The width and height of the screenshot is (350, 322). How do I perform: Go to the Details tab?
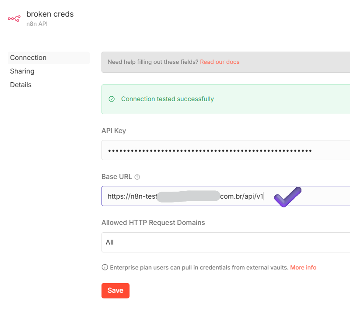(x=21, y=85)
